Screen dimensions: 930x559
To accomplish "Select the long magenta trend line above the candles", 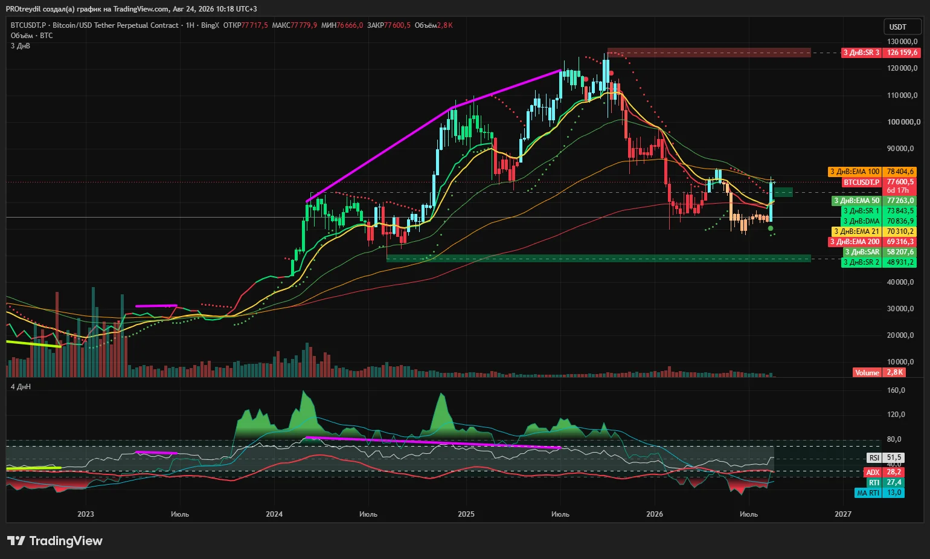I will (434, 136).
